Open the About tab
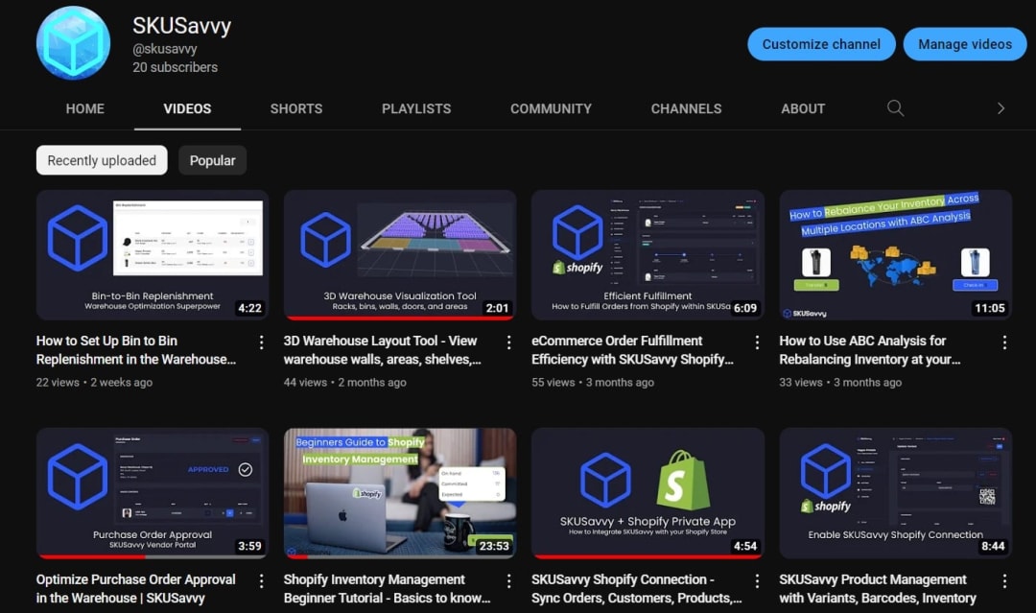The image size is (1036, 613). (803, 109)
